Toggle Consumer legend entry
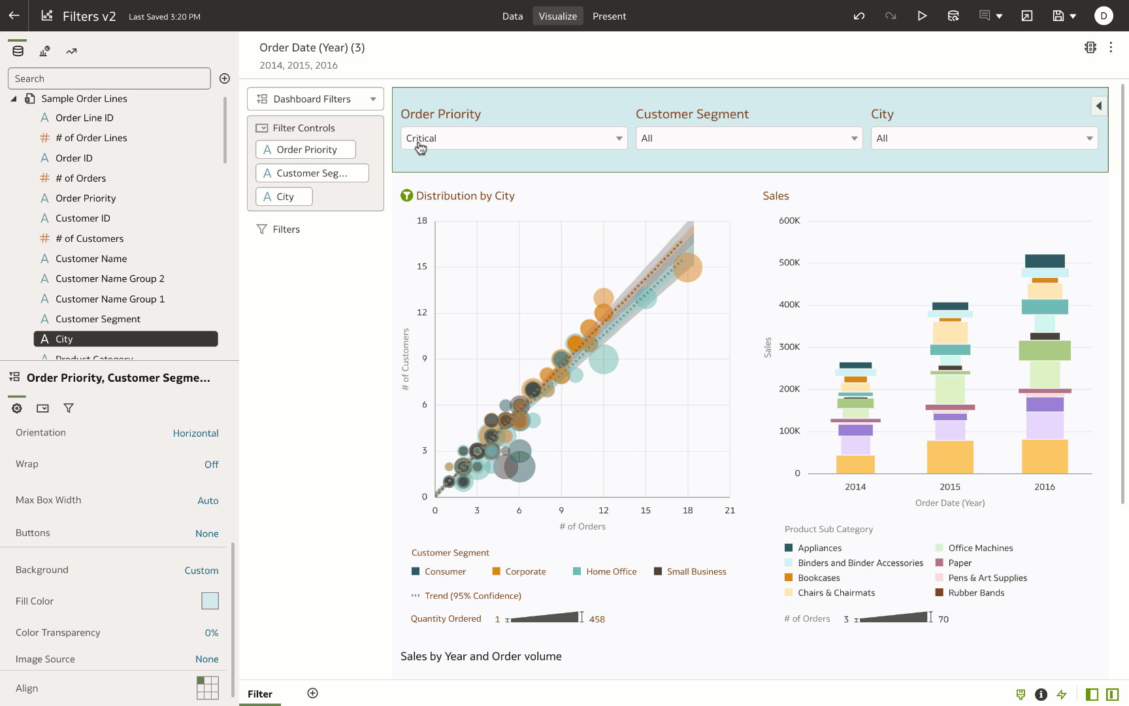This screenshot has width=1129, height=706. 438,571
